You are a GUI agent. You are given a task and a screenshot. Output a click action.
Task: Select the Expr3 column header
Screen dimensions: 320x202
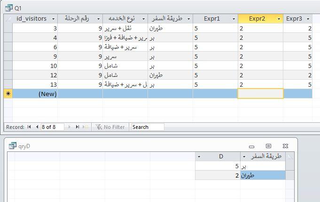pyautogui.click(x=295, y=19)
